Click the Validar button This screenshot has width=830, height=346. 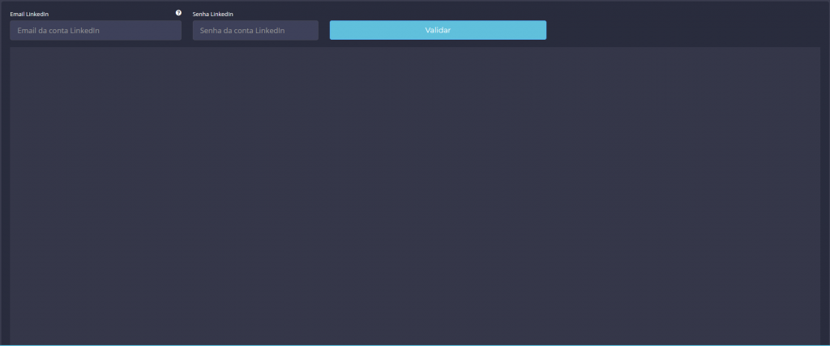(438, 30)
